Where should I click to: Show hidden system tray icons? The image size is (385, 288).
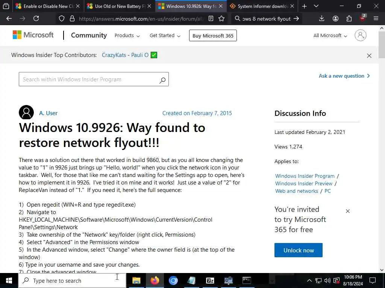click(x=309, y=280)
